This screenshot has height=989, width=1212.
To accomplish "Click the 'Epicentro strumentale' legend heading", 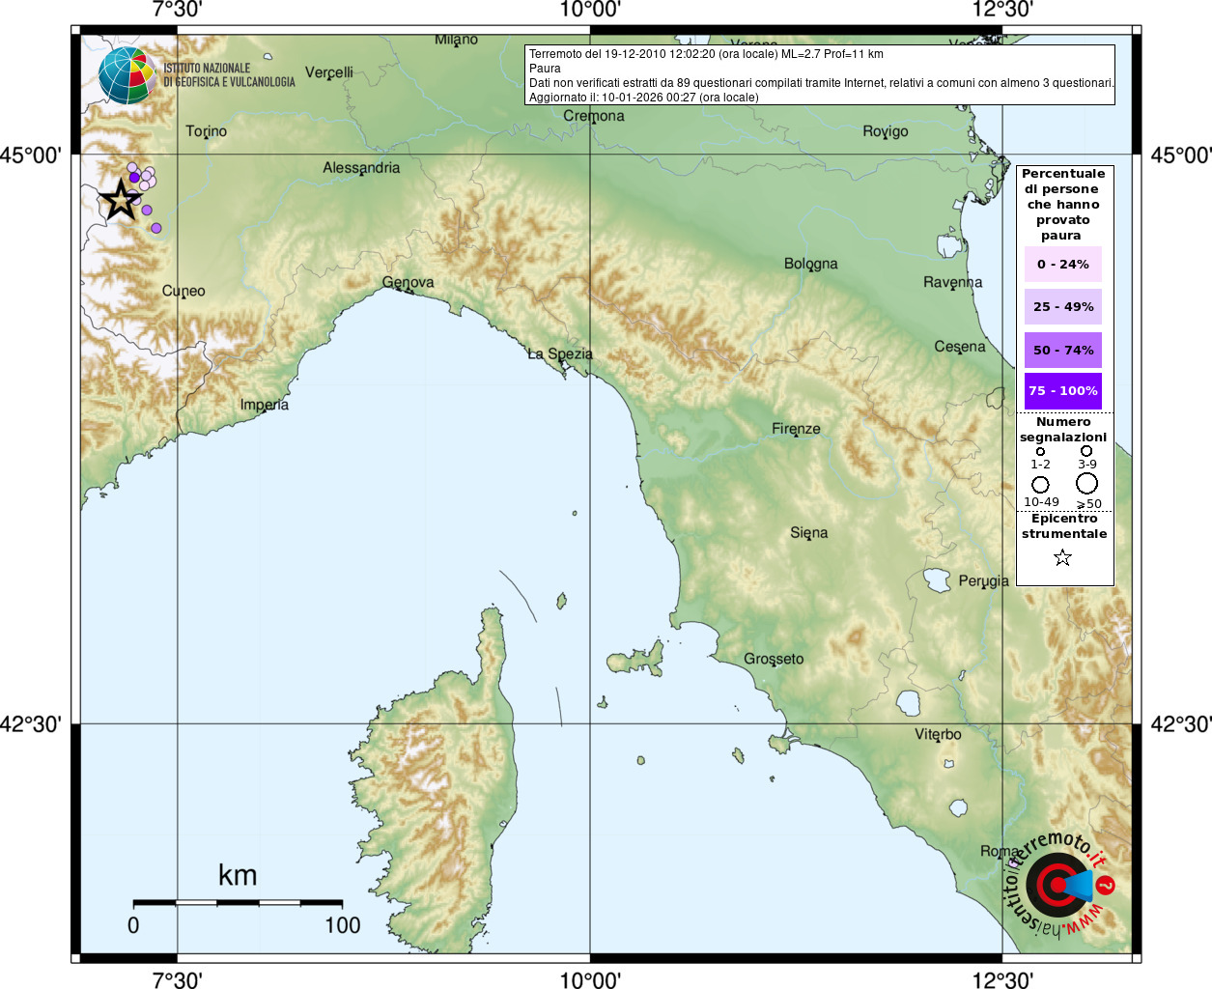I will tap(1064, 526).
